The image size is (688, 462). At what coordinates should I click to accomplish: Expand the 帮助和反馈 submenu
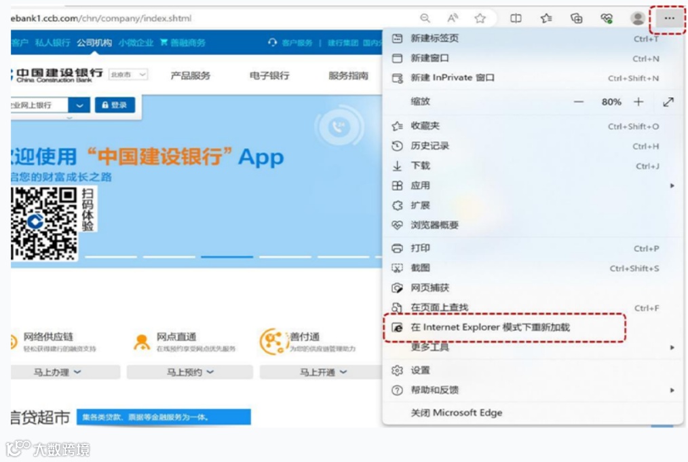(532, 391)
